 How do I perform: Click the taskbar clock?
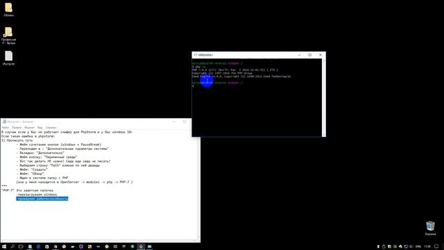click(427, 247)
